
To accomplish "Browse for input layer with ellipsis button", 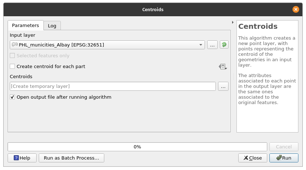I will (x=213, y=45).
